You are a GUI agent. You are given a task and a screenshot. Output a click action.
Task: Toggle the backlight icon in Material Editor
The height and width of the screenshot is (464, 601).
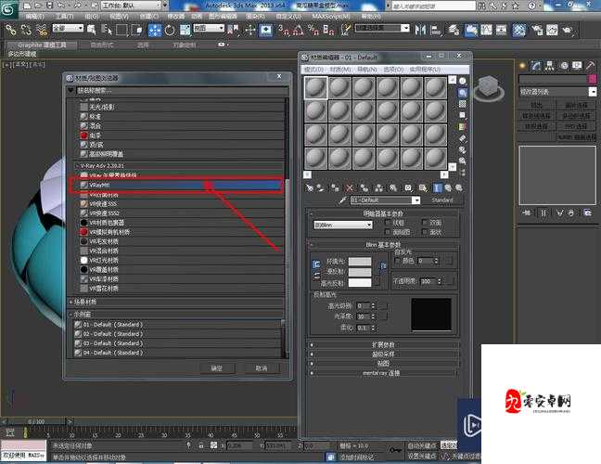[x=463, y=93]
